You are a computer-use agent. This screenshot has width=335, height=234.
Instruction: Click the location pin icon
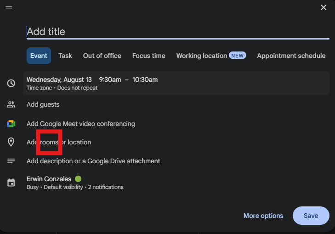[x=11, y=142]
